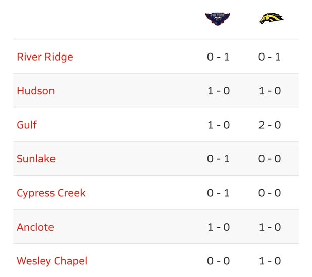Click the yellow mustang horse team logo
Screen dimensions: 312x277
click(272, 18)
